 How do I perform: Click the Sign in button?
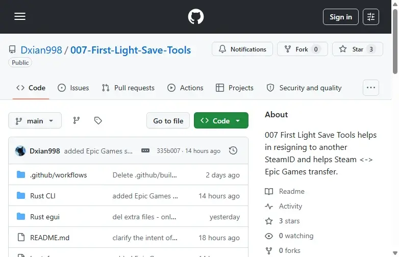pyautogui.click(x=341, y=17)
